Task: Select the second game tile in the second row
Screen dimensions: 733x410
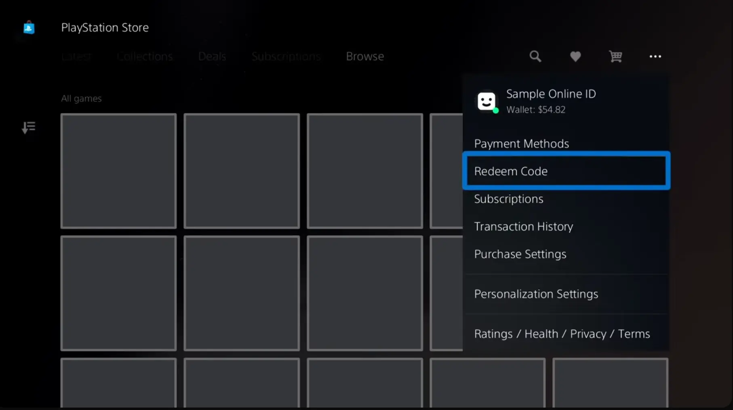Action: point(242,293)
